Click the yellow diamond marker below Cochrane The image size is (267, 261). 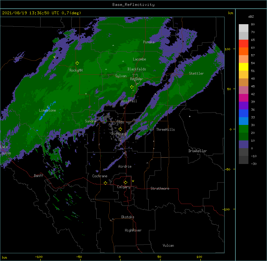coord(105,183)
